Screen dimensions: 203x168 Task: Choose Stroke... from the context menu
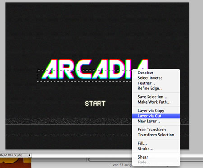pyautogui.click(x=156, y=149)
